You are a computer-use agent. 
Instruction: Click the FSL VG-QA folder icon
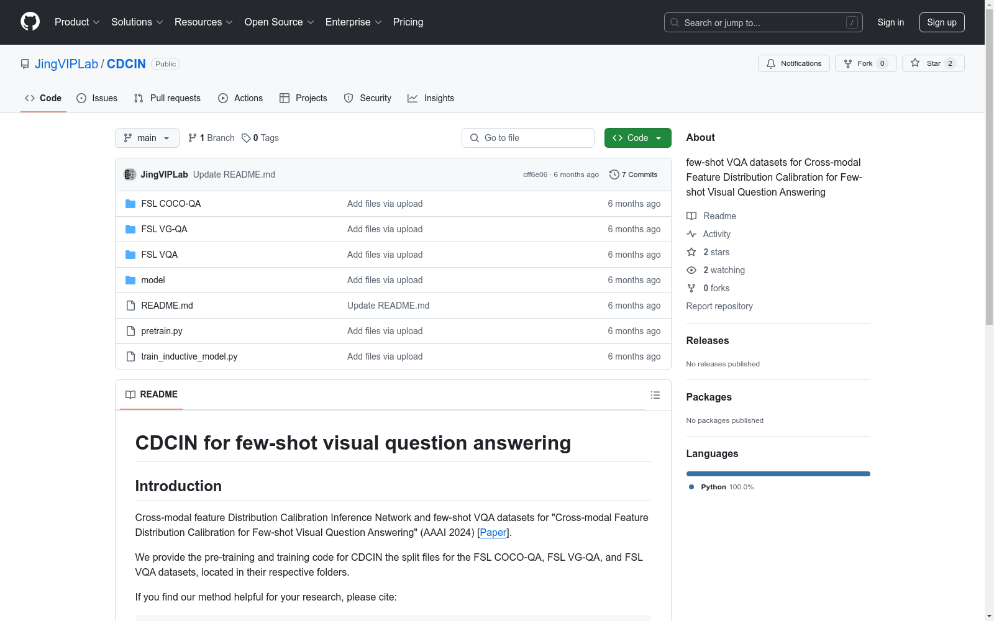(x=130, y=229)
